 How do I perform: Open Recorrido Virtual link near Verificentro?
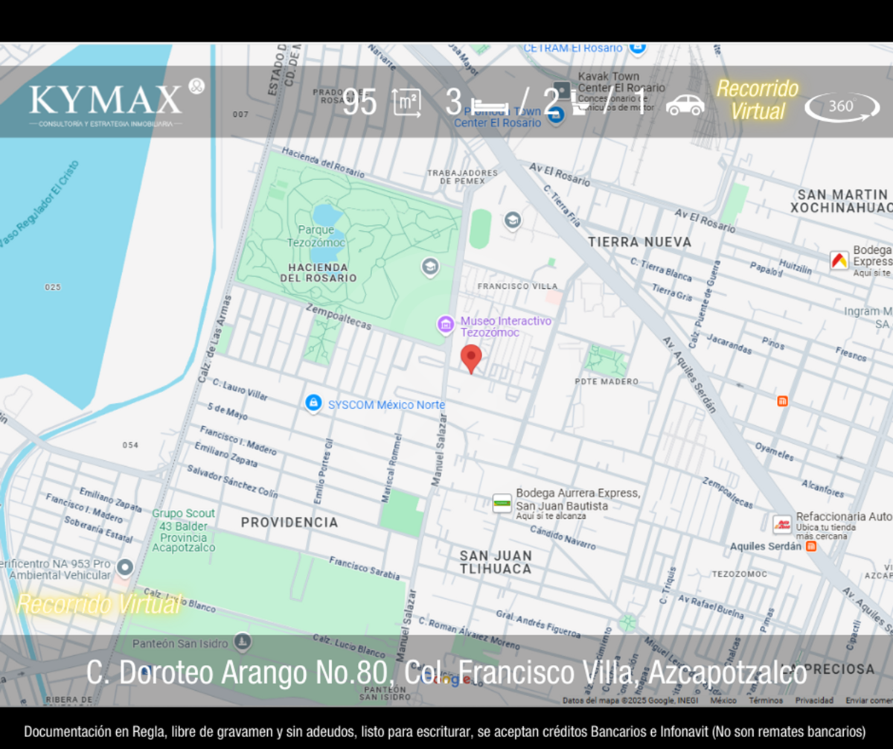tap(99, 604)
